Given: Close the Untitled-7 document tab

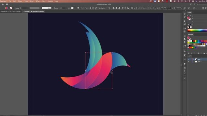Looking at the screenshot, I should coord(23,12).
